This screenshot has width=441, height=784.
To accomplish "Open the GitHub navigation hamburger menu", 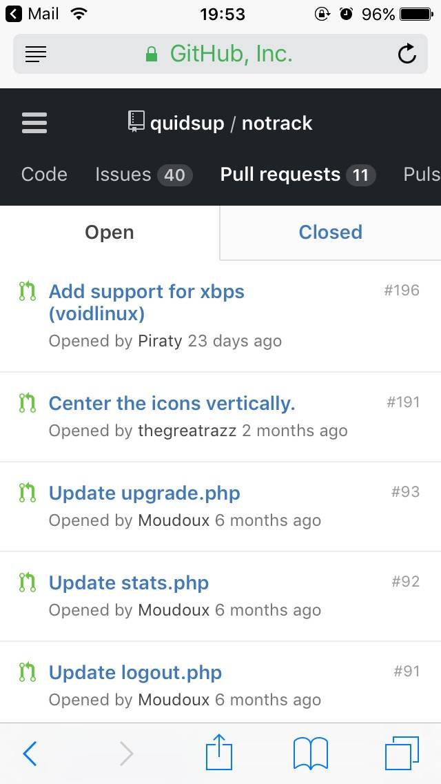I will point(34,122).
